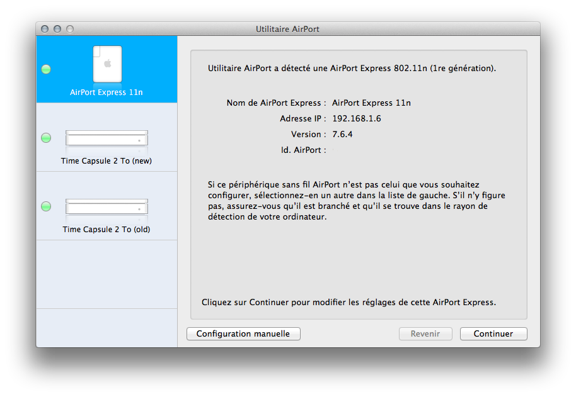Select the AirPort Express 11n device icon
The height and width of the screenshot is (397, 576).
point(107,64)
